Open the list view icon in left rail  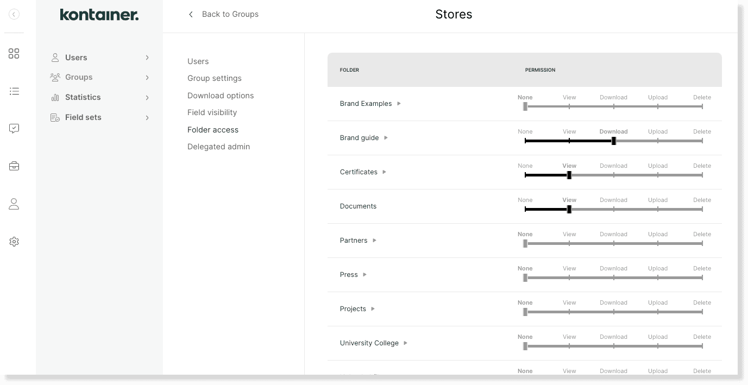14,91
